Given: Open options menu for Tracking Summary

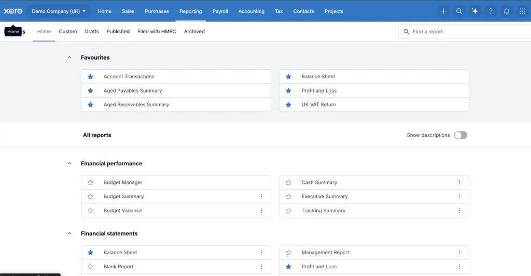Looking at the screenshot, I should pyautogui.click(x=459, y=210).
